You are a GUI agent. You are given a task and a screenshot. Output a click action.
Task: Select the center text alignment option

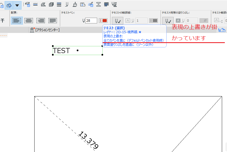pyautogui.click(x=29, y=20)
